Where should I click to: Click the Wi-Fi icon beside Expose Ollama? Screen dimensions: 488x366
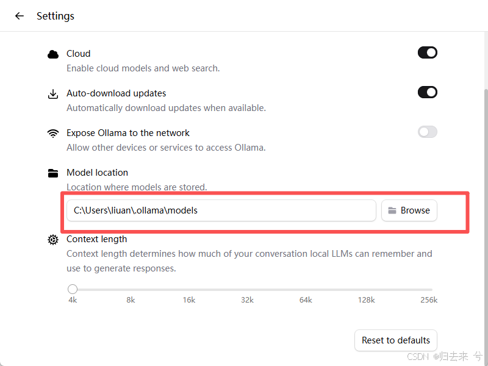click(x=53, y=133)
